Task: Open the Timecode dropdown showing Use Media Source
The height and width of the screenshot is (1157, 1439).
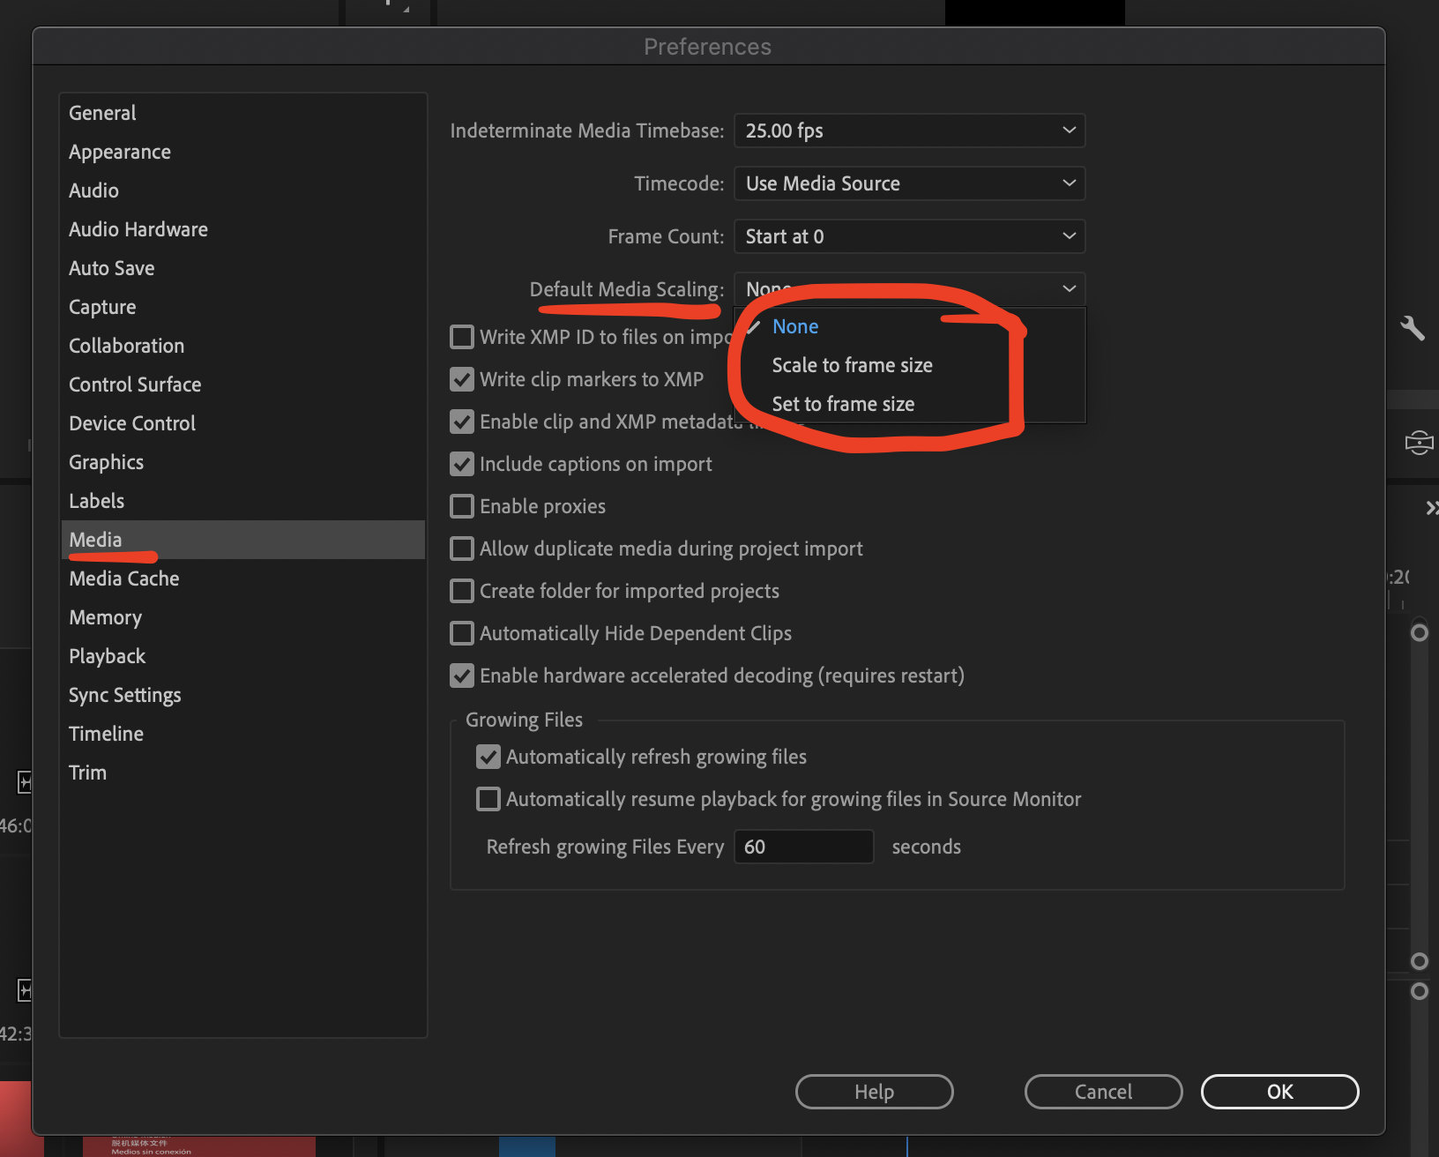Action: (x=909, y=183)
